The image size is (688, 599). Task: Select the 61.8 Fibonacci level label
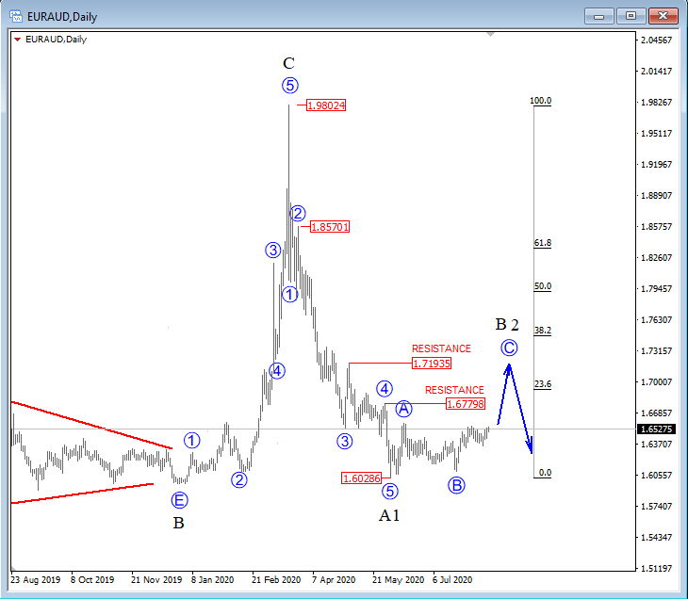pos(542,243)
